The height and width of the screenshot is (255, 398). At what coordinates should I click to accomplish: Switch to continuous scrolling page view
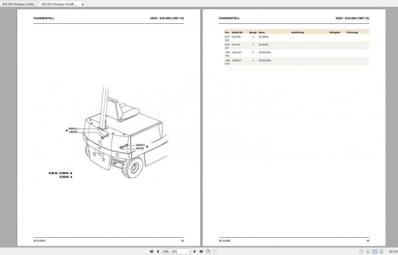(x=367, y=252)
